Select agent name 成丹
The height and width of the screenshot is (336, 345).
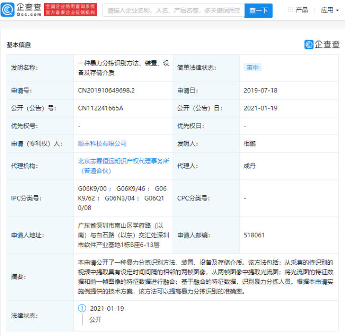tap(250, 166)
